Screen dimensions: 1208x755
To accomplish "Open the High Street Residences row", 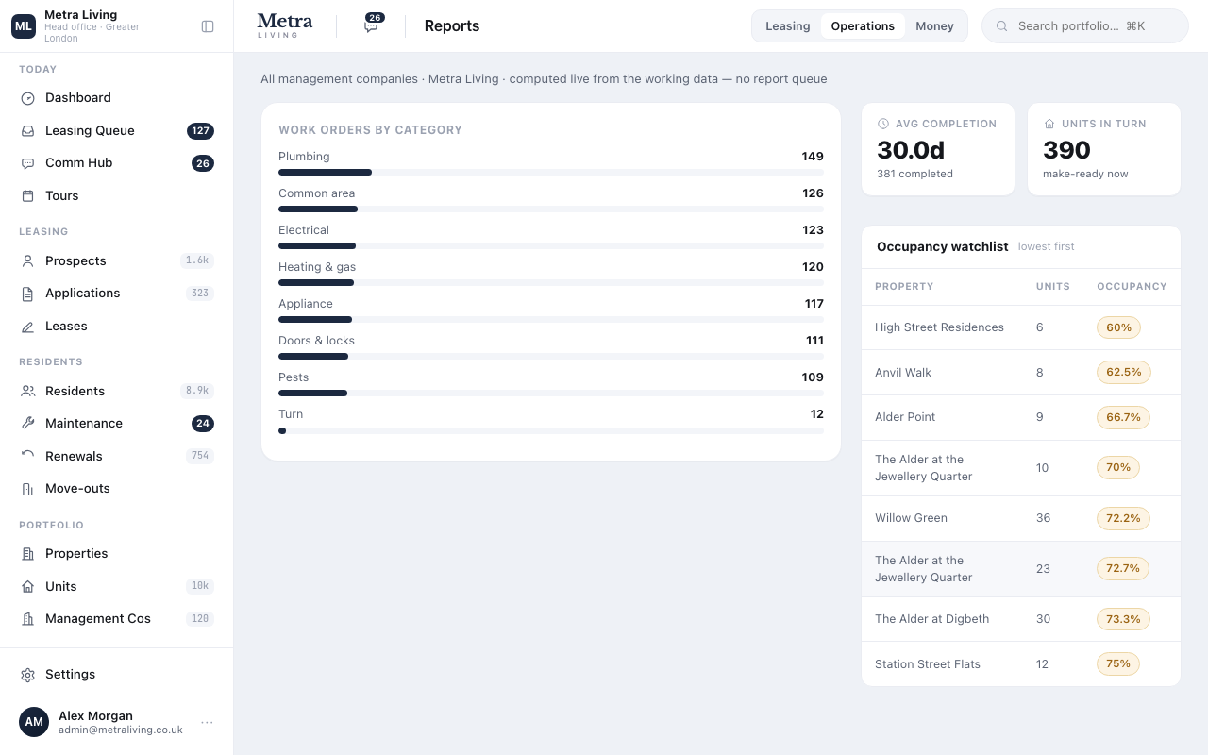I will 1021,327.
